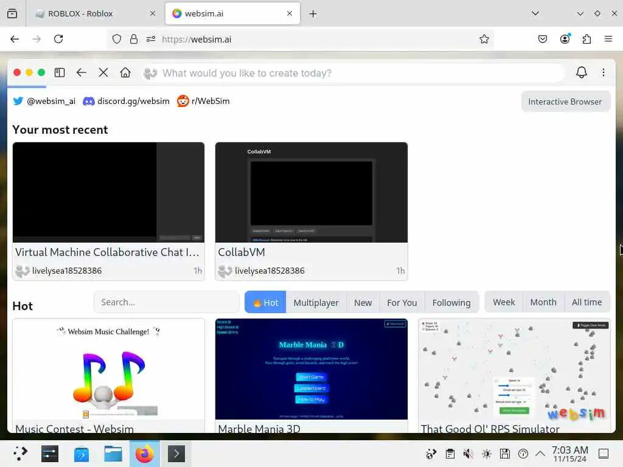
Task: Expand hidden system tray icons
Action: 540,454
